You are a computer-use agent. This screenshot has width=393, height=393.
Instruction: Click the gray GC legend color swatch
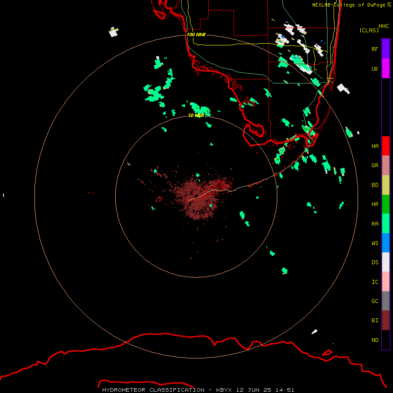point(386,301)
